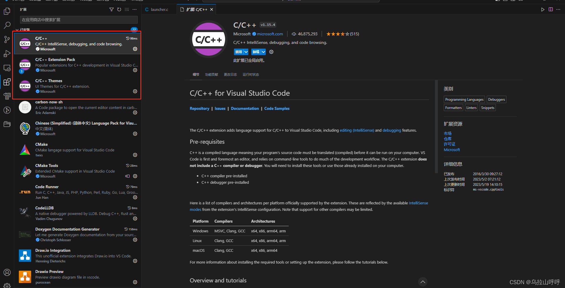Open the folder-shaped project icon in the activity bar
Viewport: 565px width, 288px height.
[x=7, y=124]
